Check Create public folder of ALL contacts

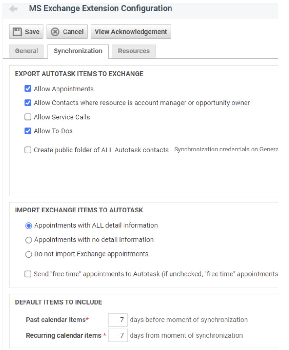tap(28, 150)
